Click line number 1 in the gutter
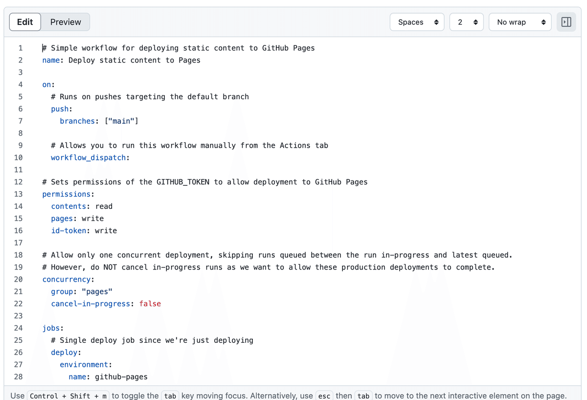 pos(20,48)
